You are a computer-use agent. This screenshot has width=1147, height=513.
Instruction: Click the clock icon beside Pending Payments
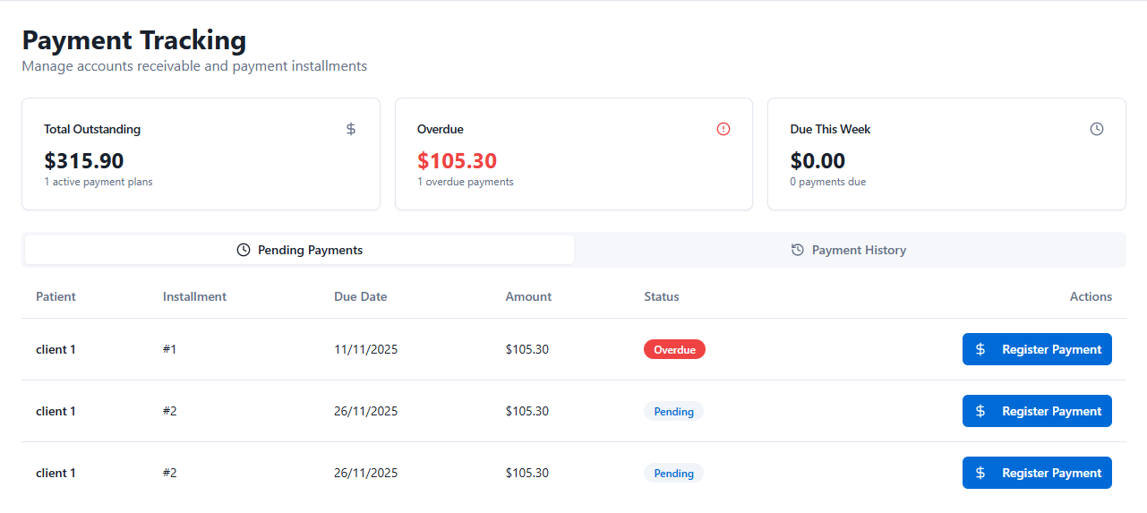pos(244,250)
